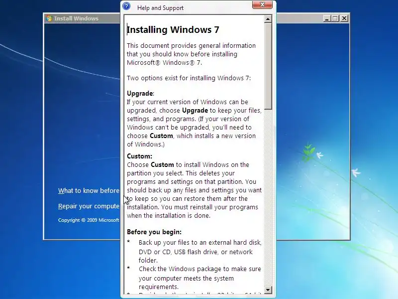Click 'Choose Custom to install Windows' paragraph
The width and height of the screenshot is (398, 299).
click(194, 190)
